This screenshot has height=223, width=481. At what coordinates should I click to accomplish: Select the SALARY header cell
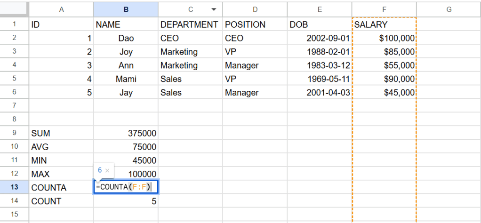point(384,24)
